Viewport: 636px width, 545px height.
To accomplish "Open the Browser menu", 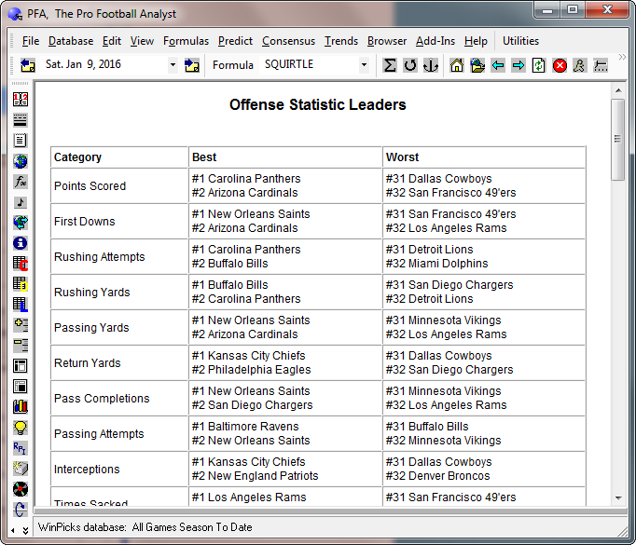I will pyautogui.click(x=387, y=41).
